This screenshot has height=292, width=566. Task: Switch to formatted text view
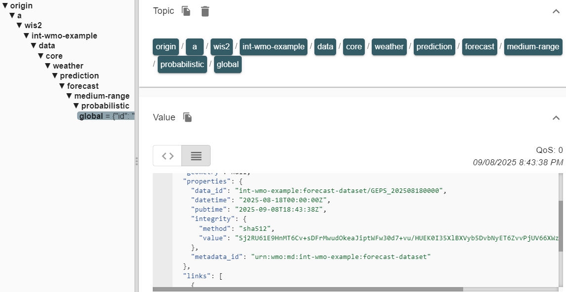click(196, 156)
